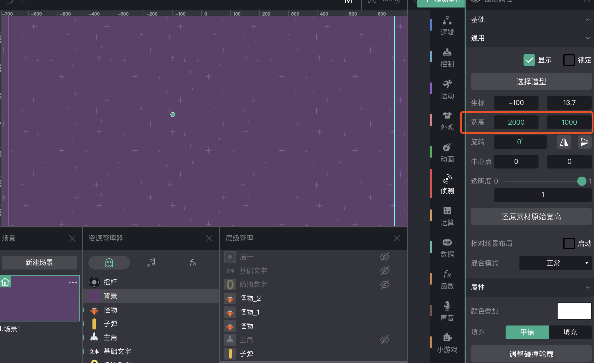Select the 子弹 layer in 层级管理
Screen dimensions: 594x363
tap(313, 354)
